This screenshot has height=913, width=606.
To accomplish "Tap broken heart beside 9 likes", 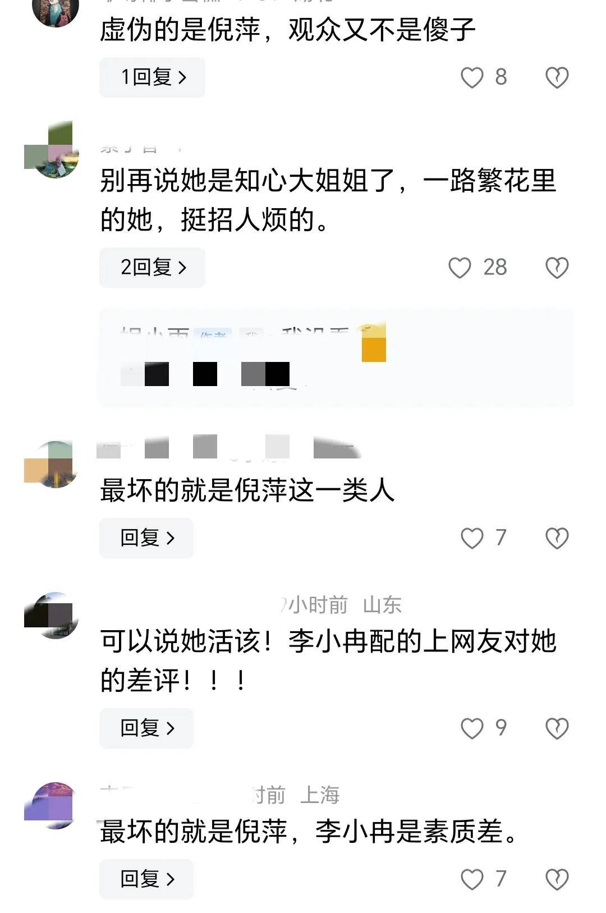I will click(557, 728).
